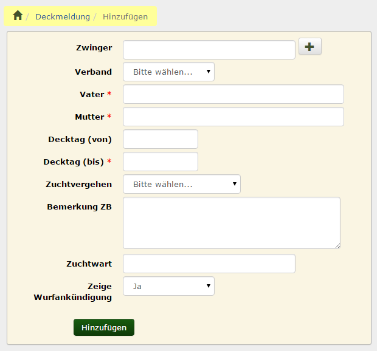Focus the Bemerkung ZB text area

click(x=231, y=222)
